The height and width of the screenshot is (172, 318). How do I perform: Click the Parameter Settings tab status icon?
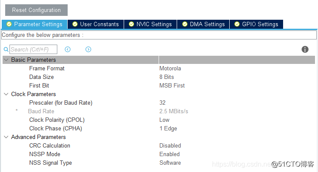point(9,24)
